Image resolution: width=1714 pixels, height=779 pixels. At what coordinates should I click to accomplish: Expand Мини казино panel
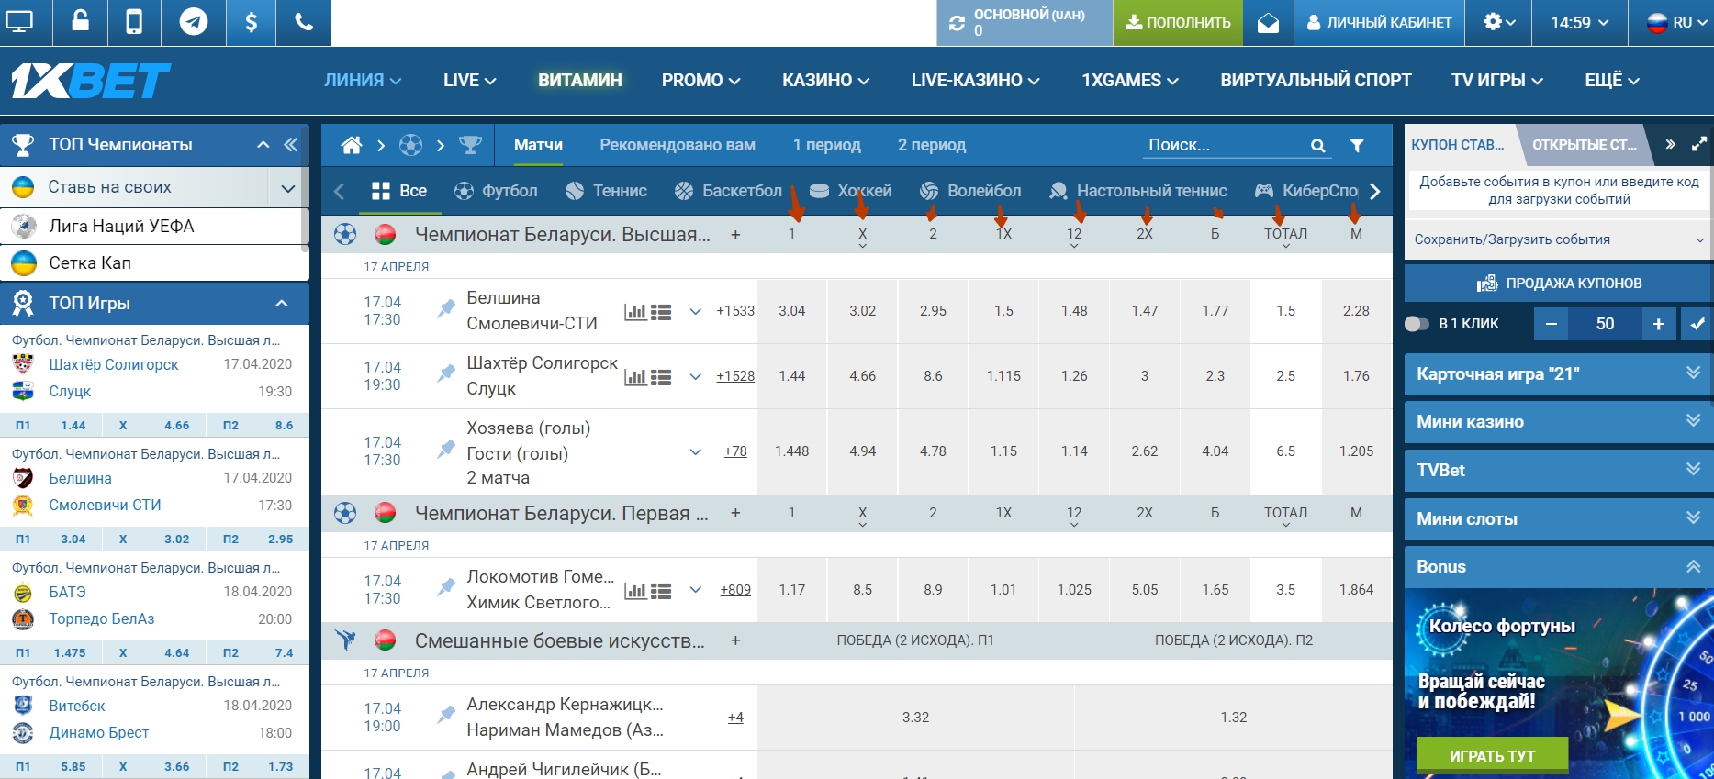[1559, 422]
